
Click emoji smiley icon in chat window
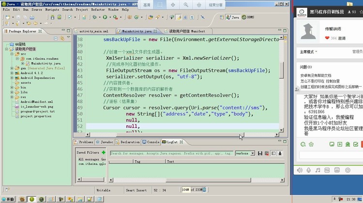coord(303,144)
